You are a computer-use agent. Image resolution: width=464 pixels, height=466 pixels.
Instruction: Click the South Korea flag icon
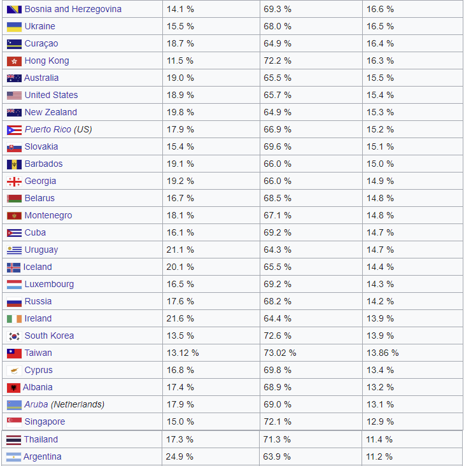click(x=14, y=336)
